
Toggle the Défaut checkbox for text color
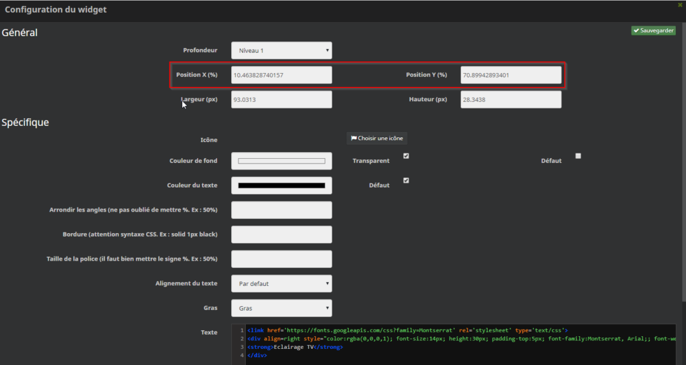[406, 181]
